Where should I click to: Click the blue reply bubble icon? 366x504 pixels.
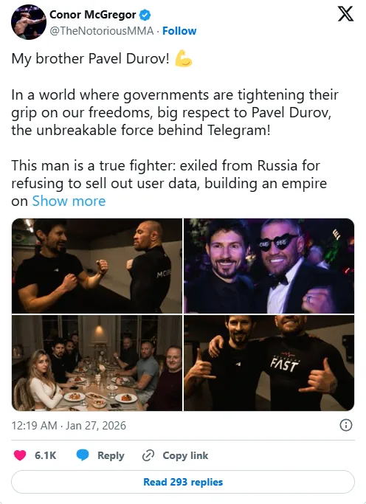coord(83,455)
